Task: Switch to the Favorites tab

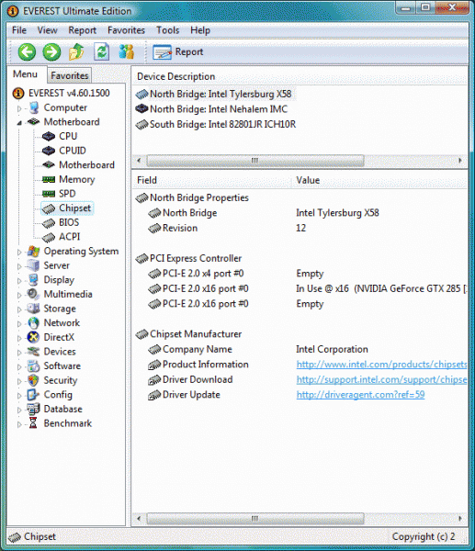Action: [69, 75]
